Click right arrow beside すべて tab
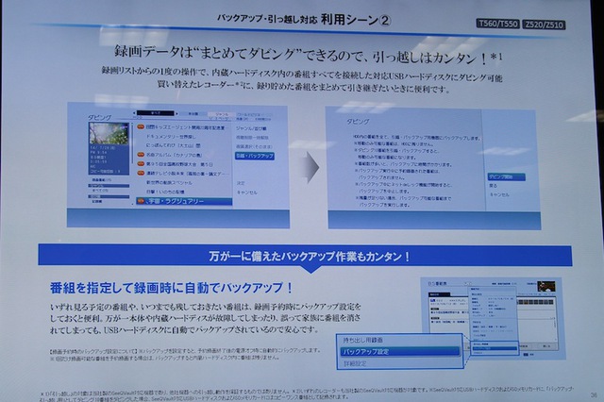Image resolution: width=604 pixels, height=402 pixels. tap(177, 113)
